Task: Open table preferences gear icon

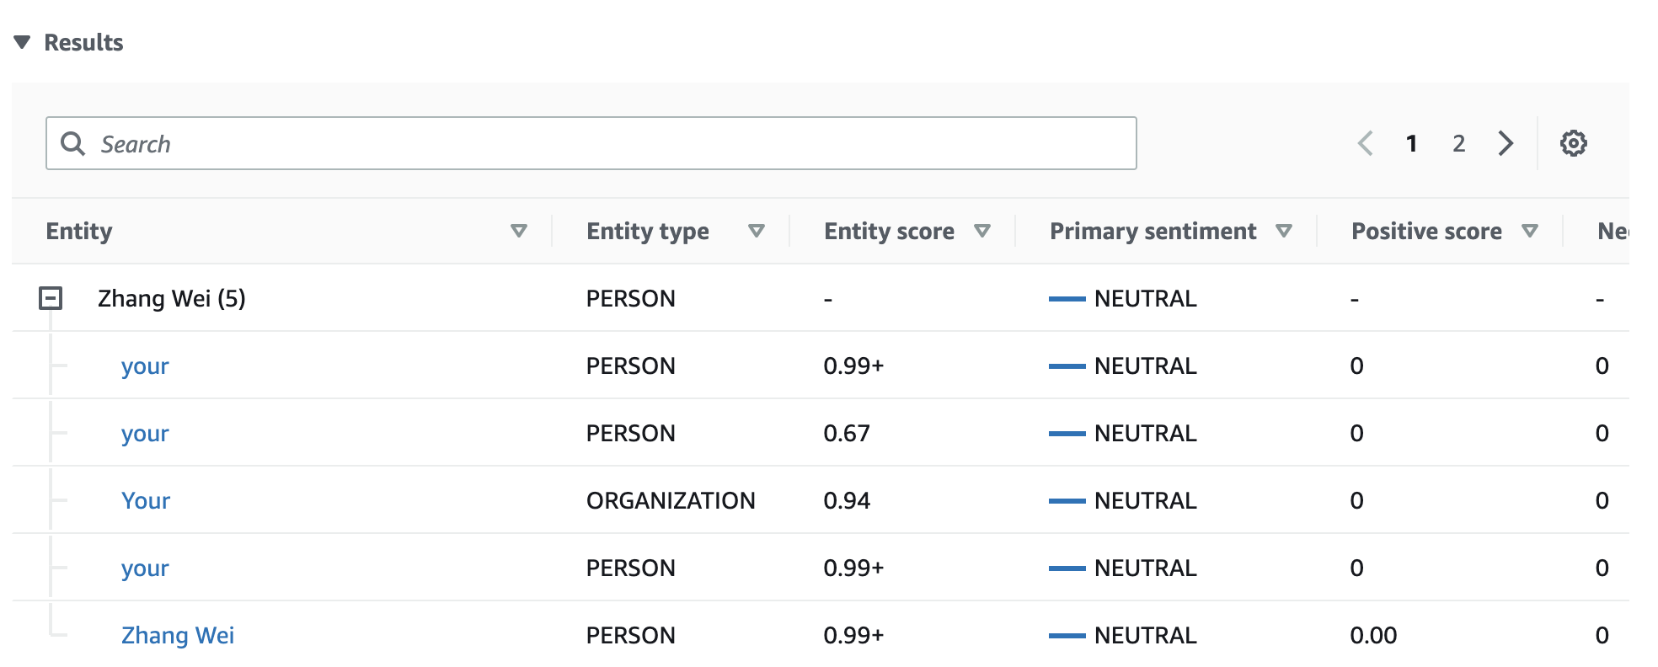Action: click(1573, 143)
